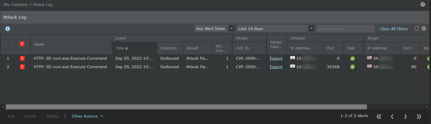Click the scrollbar right arrow
This screenshot has width=431, height=124.
pyautogui.click(x=427, y=107)
